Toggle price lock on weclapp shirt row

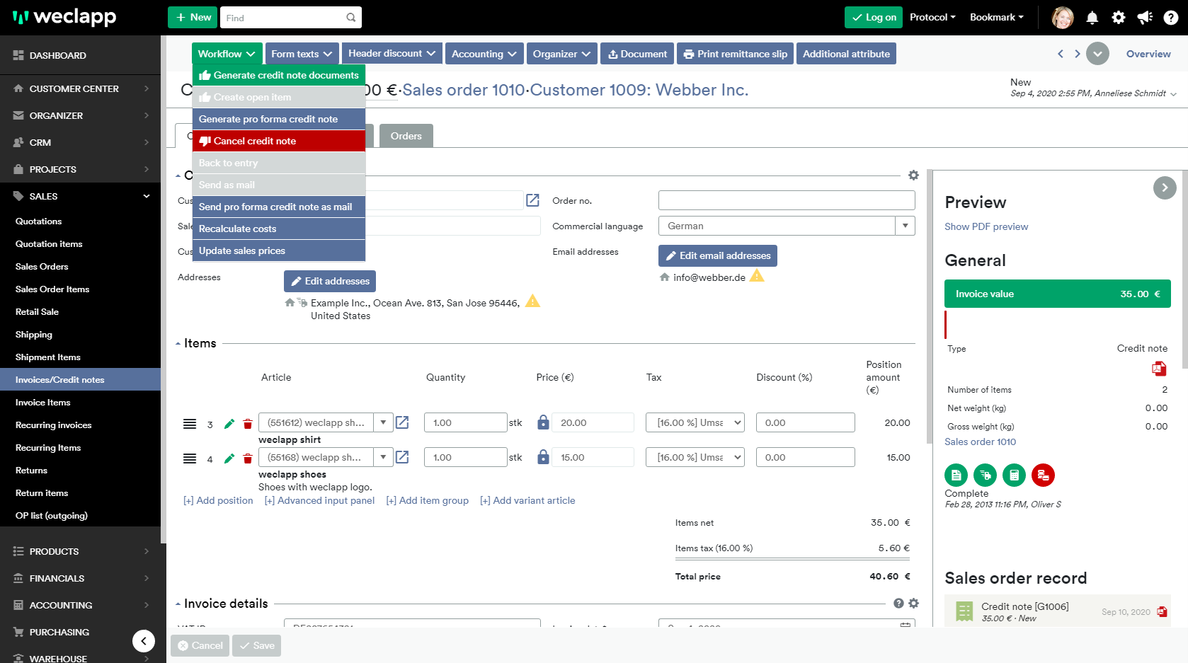click(543, 422)
